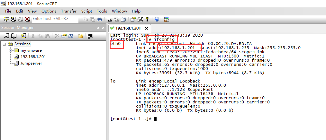
Task: Click the Print Screen toolbar icon
Action: point(109,19)
